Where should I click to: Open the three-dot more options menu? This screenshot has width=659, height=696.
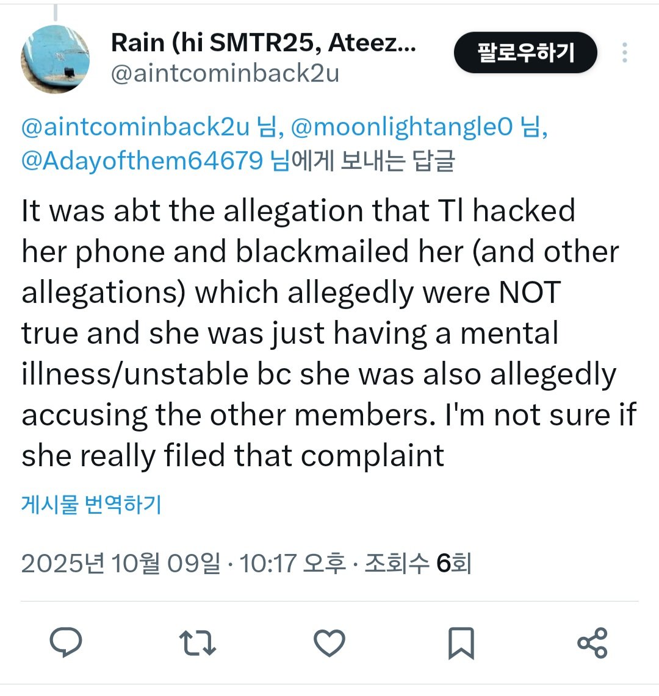(x=625, y=52)
